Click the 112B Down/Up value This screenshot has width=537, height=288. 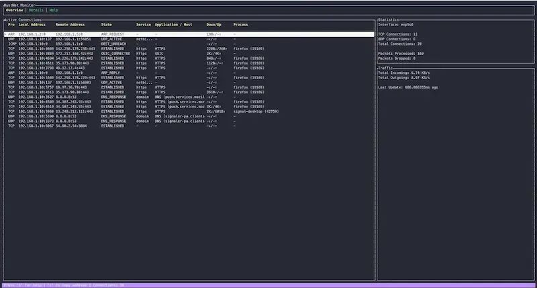(214, 63)
